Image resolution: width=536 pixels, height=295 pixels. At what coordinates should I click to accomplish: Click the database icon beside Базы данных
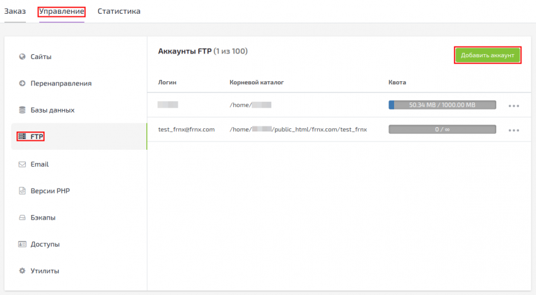click(x=22, y=110)
